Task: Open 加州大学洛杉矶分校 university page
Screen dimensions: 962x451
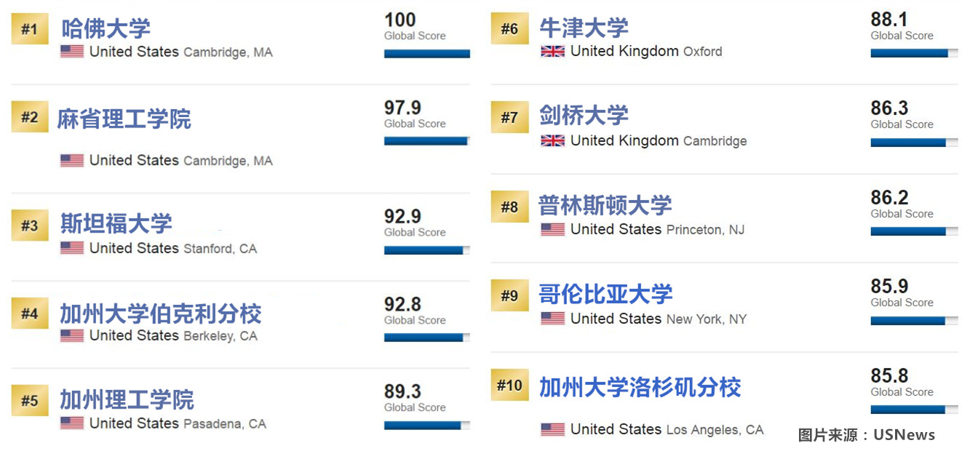Action: (640, 387)
